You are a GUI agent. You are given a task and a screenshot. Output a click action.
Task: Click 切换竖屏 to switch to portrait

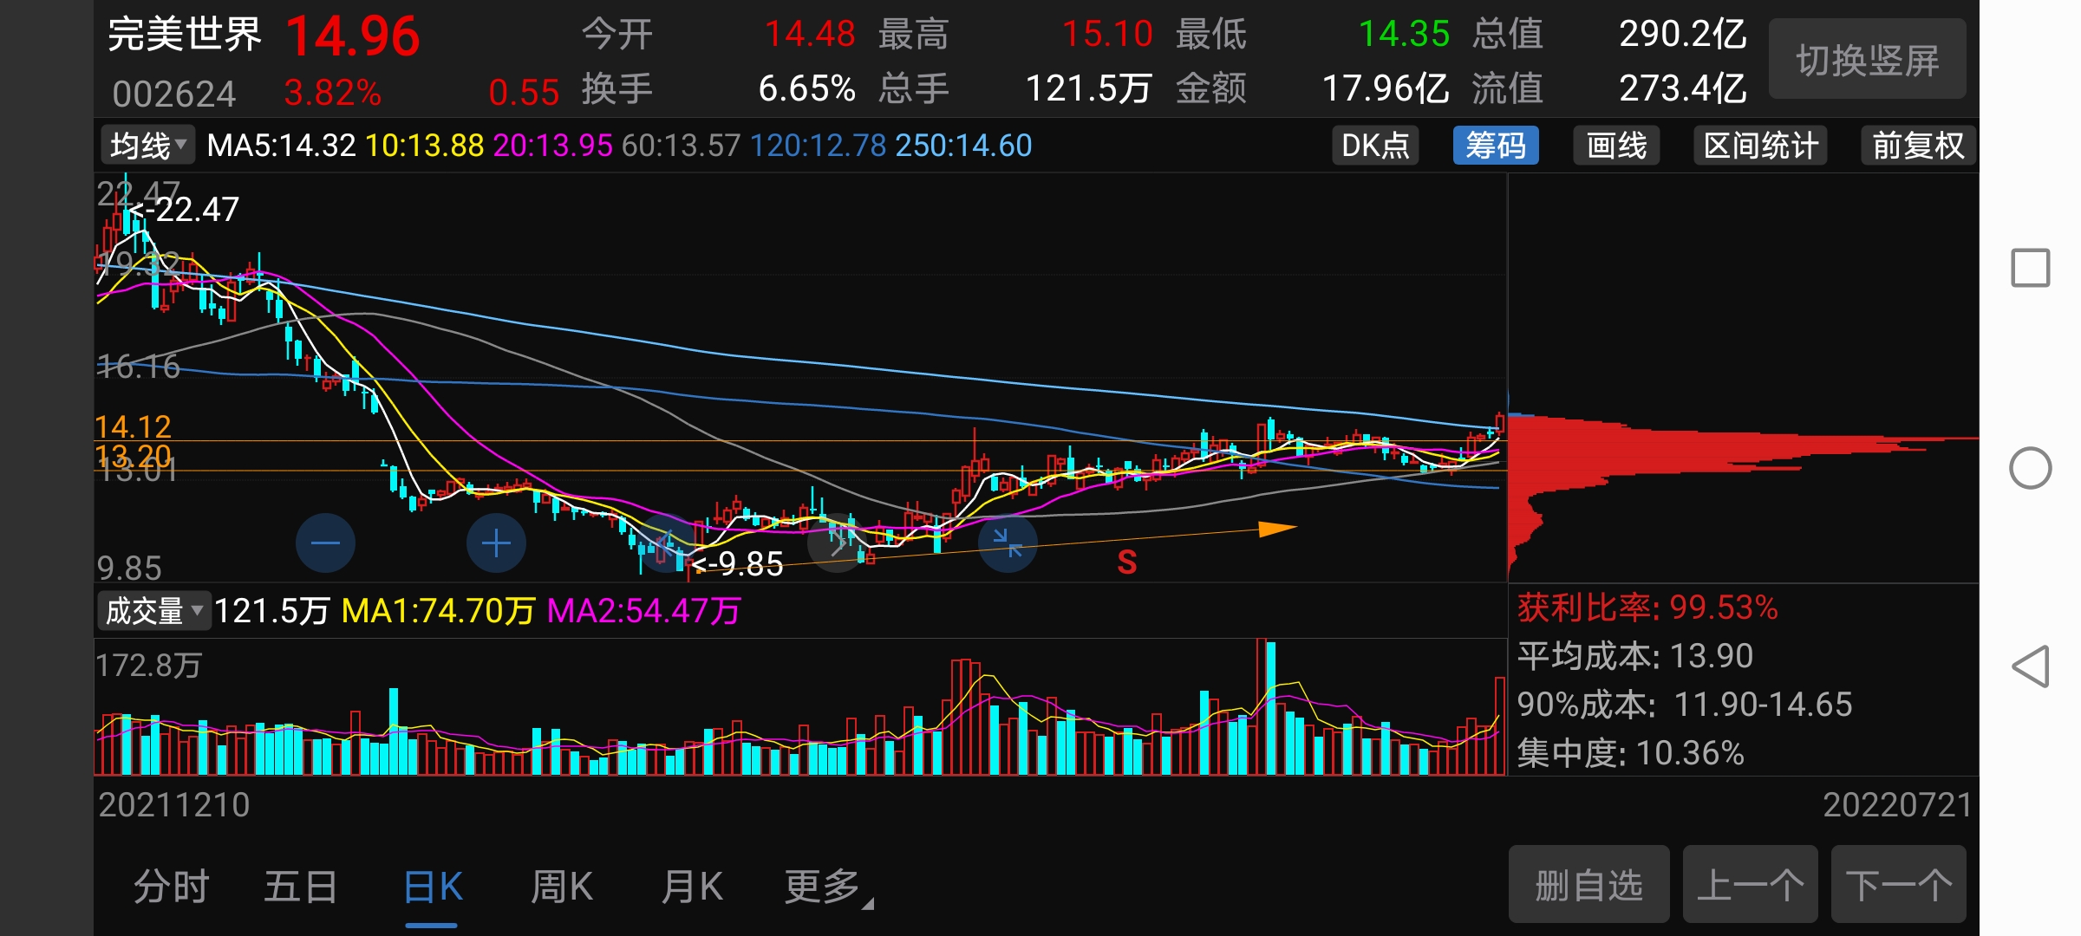1867,60
